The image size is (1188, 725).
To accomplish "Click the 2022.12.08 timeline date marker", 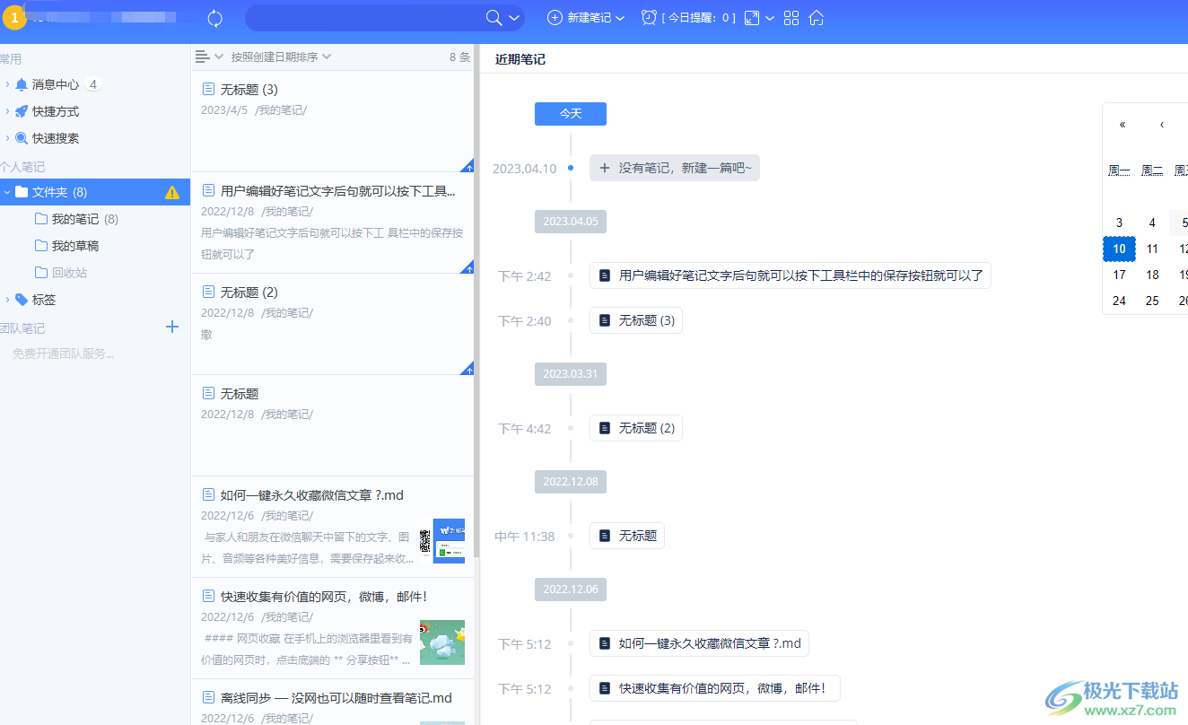I will pos(571,482).
